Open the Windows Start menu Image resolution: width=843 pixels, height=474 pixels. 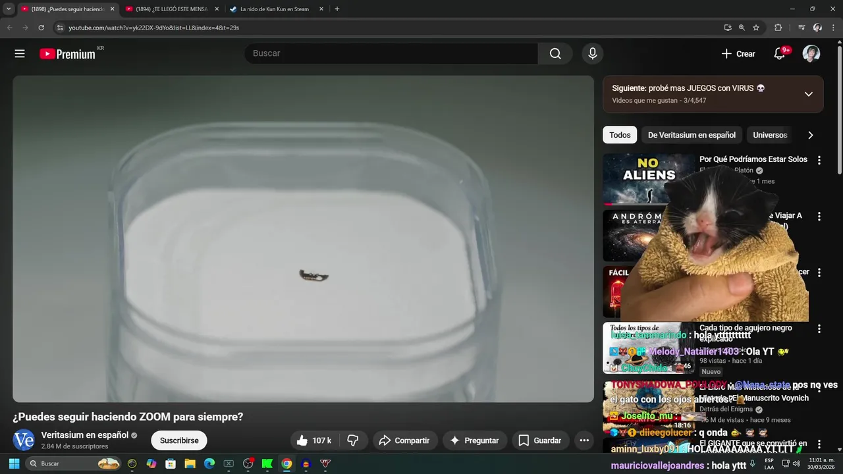(x=14, y=463)
